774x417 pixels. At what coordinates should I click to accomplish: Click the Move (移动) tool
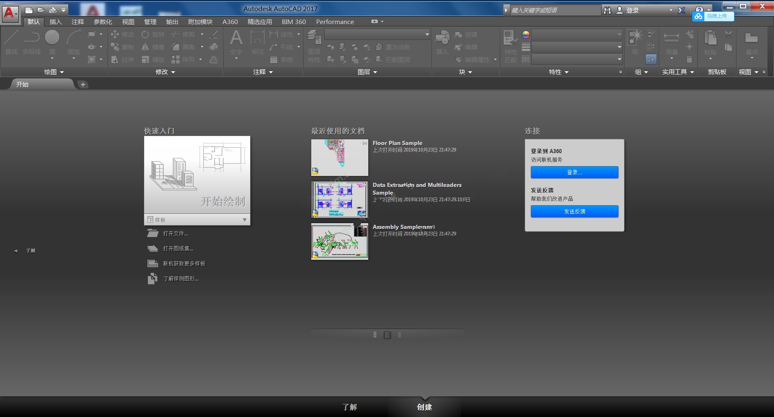pyautogui.click(x=123, y=35)
